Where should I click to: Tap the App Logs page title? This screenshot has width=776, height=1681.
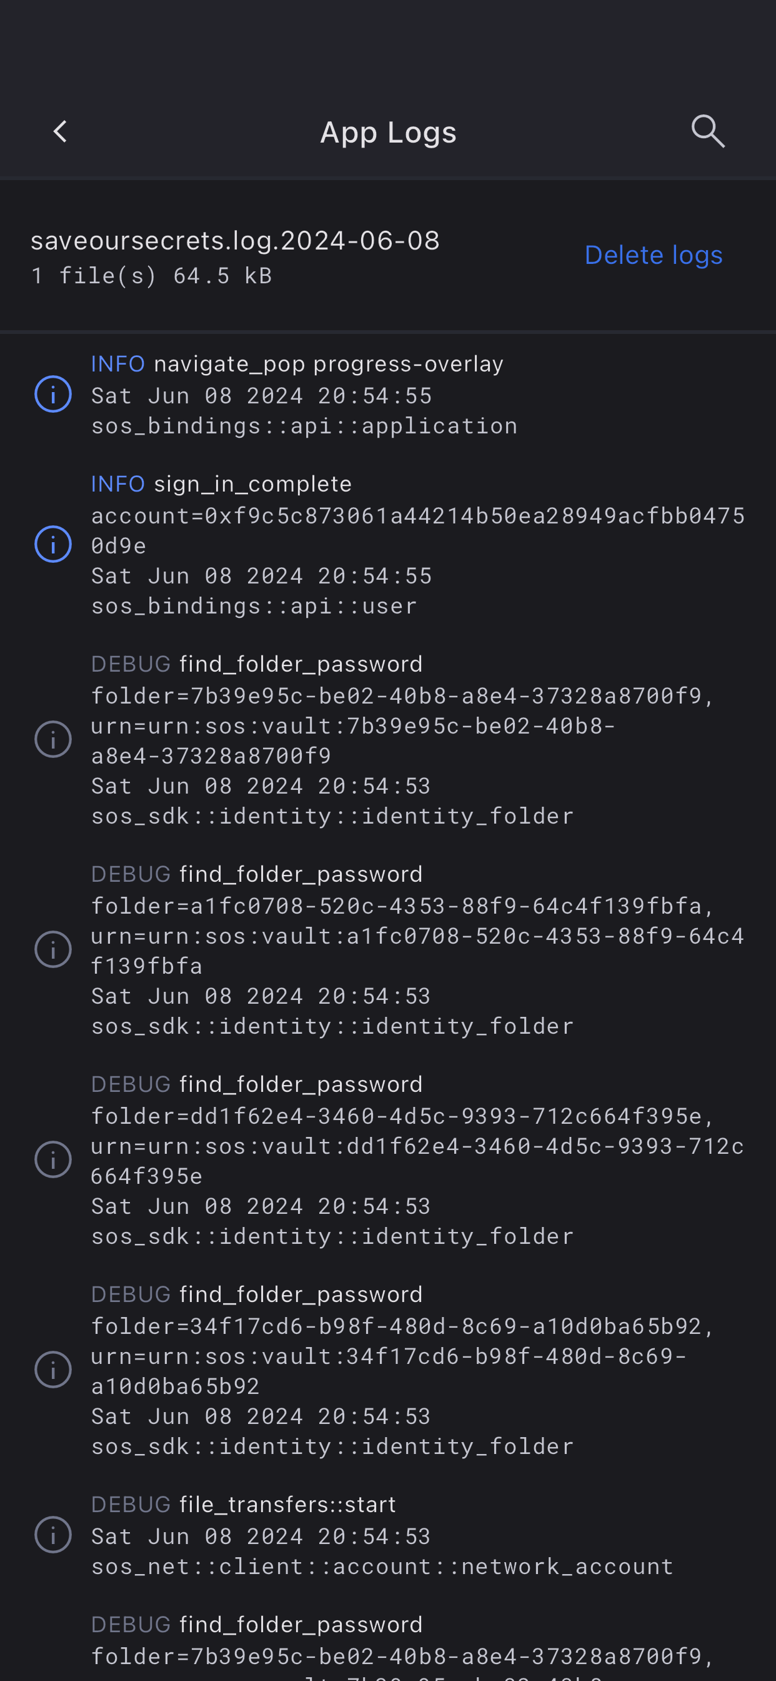(388, 133)
